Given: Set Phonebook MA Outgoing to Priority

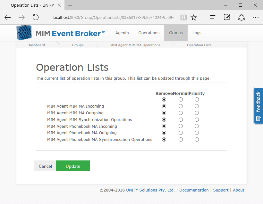Looking at the screenshot, I should [x=197, y=133].
